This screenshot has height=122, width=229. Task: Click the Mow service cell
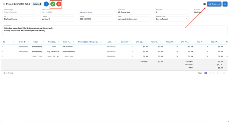54,47
